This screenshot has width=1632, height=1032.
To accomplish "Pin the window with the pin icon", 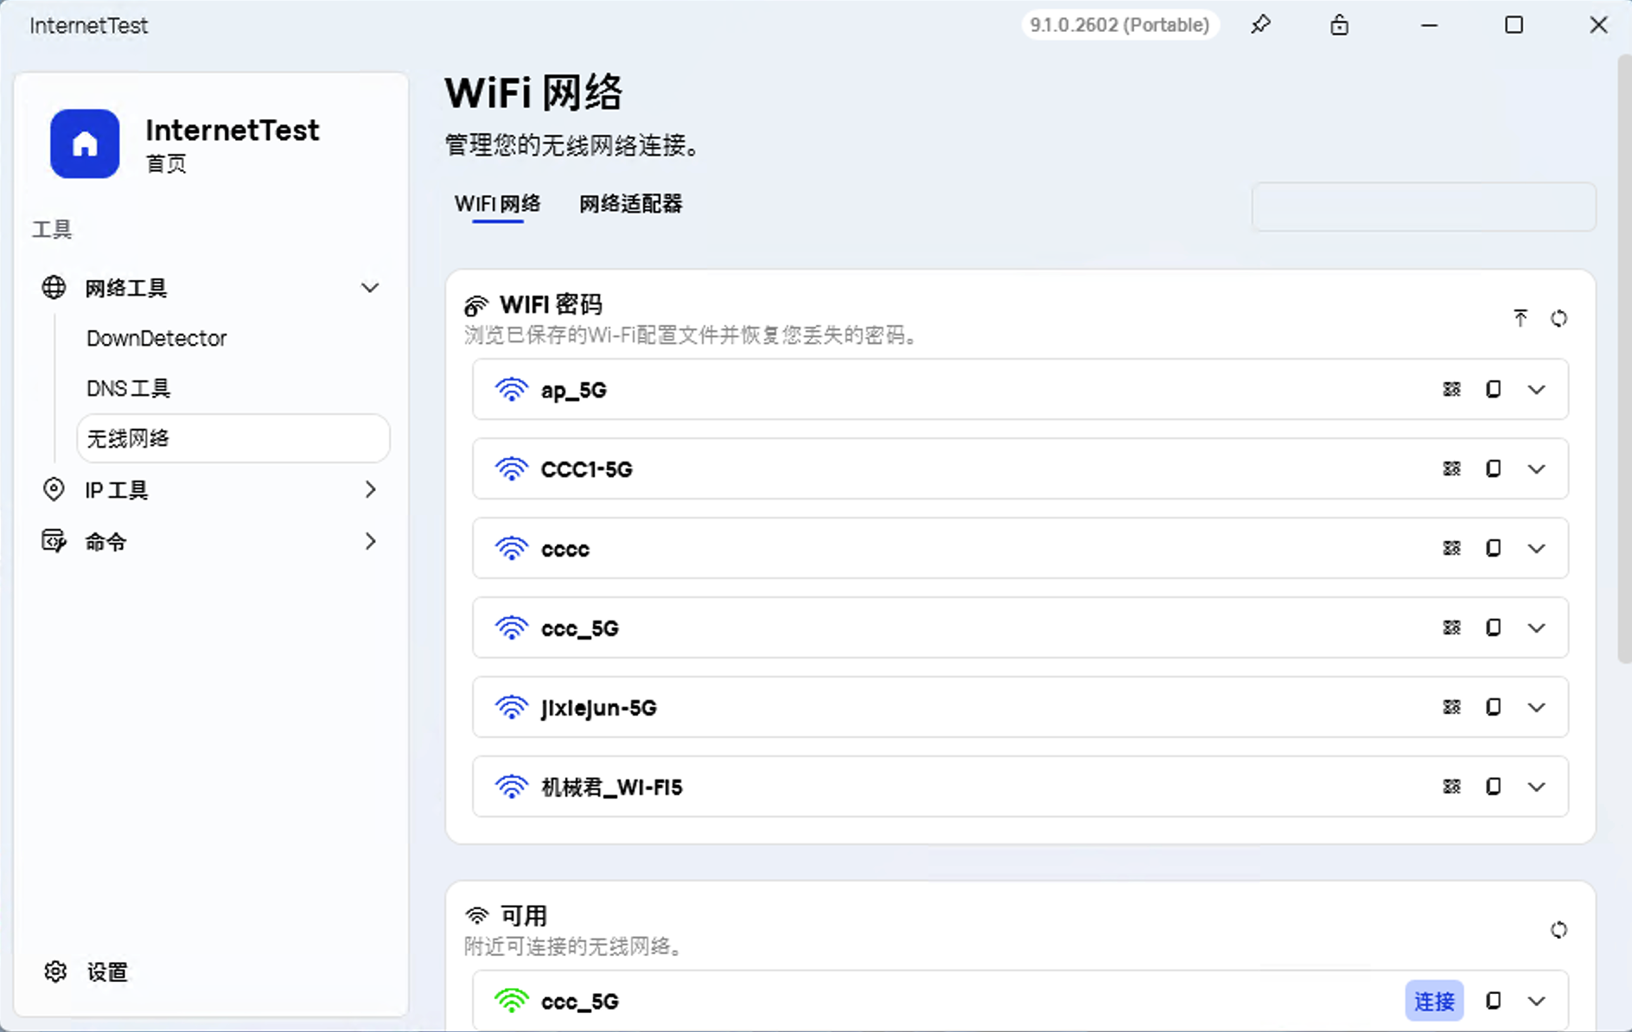I will (x=1261, y=25).
